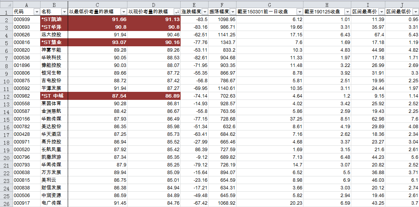Screen dimensions: 419x207
Task: Select column I header
Action: [368, 5]
